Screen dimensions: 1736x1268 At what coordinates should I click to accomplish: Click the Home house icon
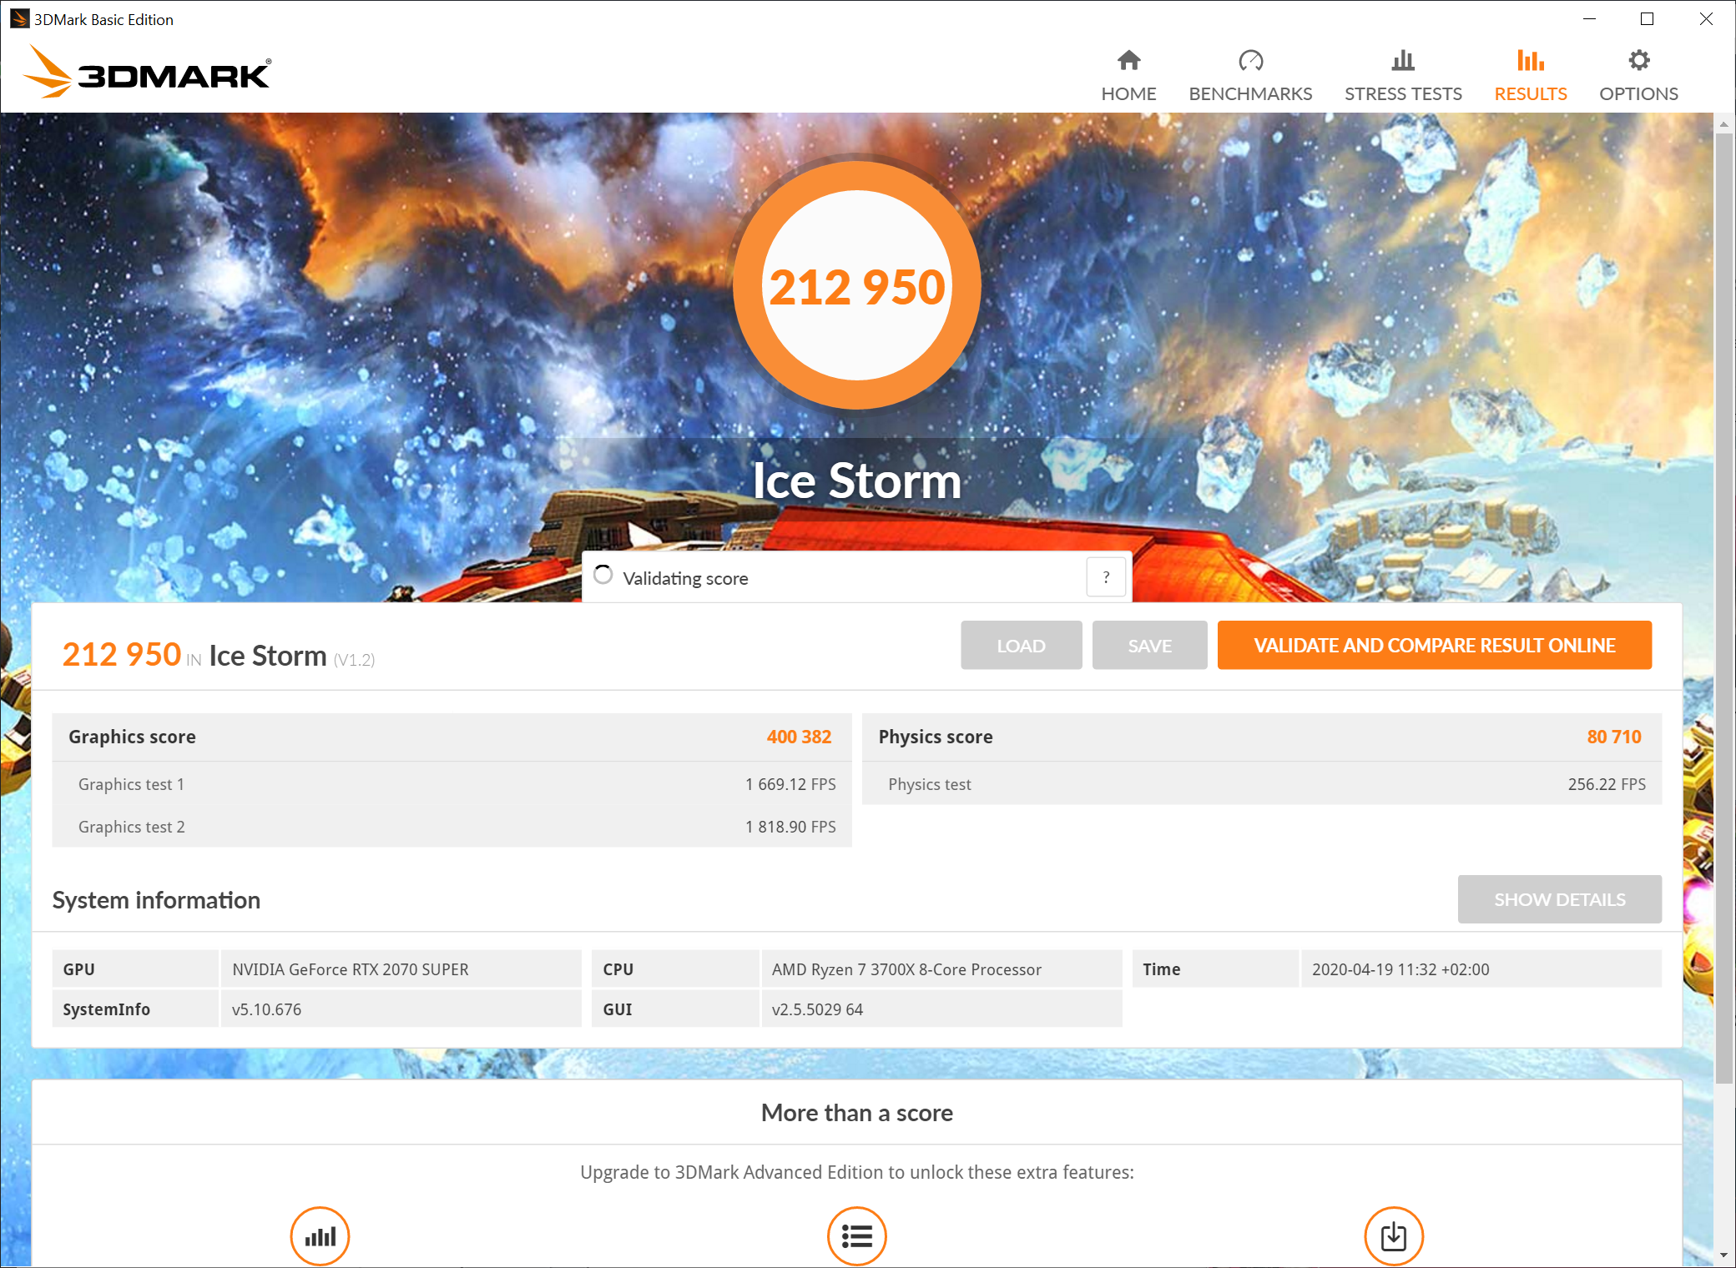(1128, 60)
